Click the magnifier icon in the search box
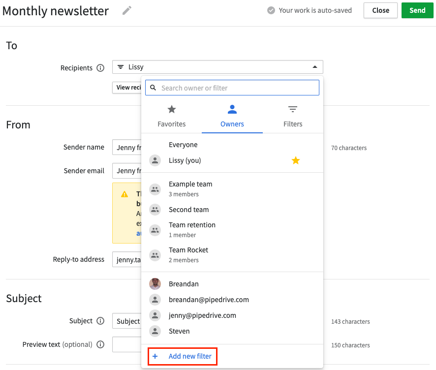436x370 pixels. click(x=153, y=87)
